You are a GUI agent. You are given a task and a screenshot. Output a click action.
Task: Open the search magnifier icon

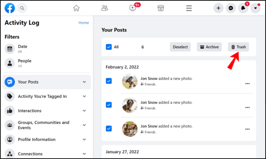click(x=22, y=8)
